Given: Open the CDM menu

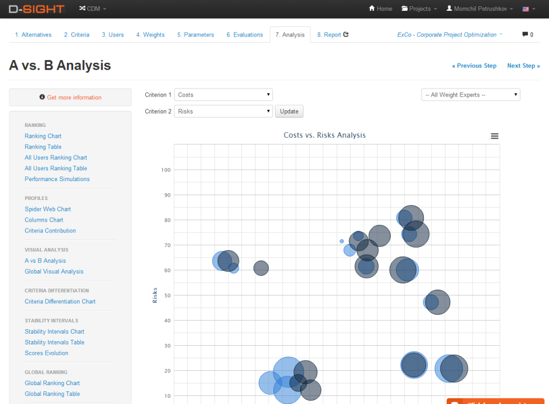Looking at the screenshot, I should [x=92, y=9].
